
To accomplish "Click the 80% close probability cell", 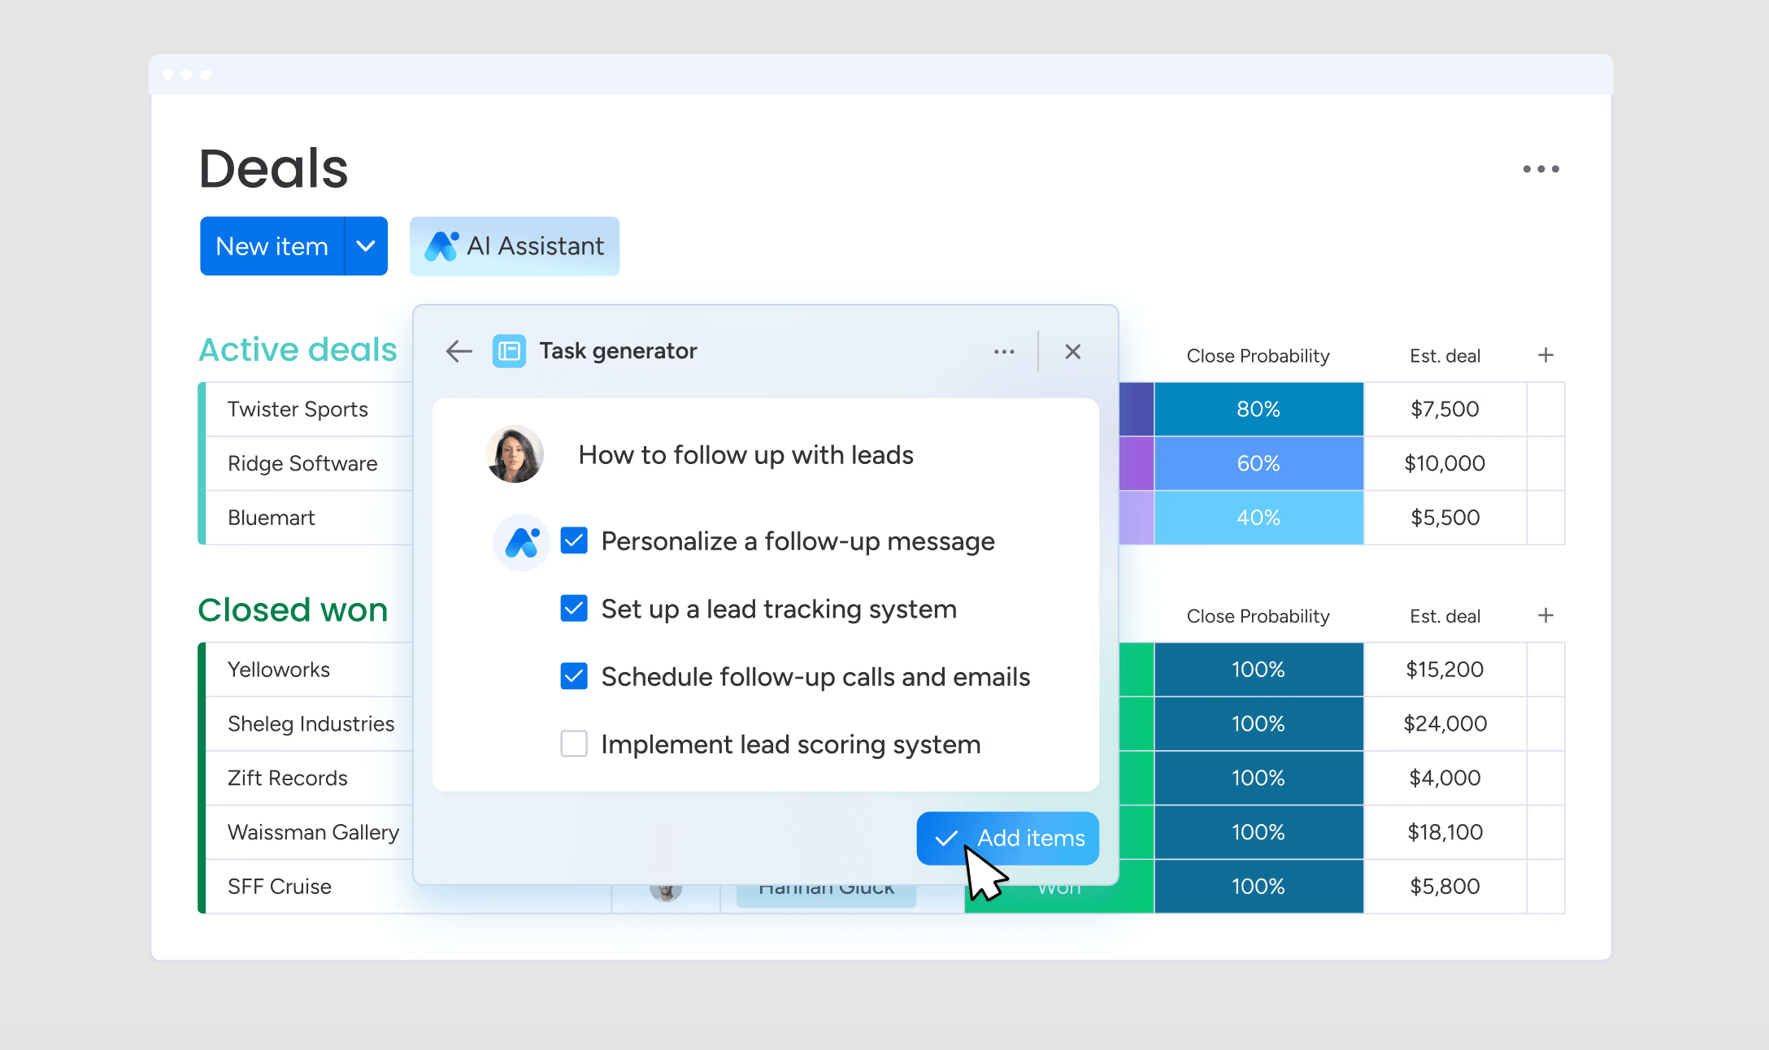I will pos(1258,409).
